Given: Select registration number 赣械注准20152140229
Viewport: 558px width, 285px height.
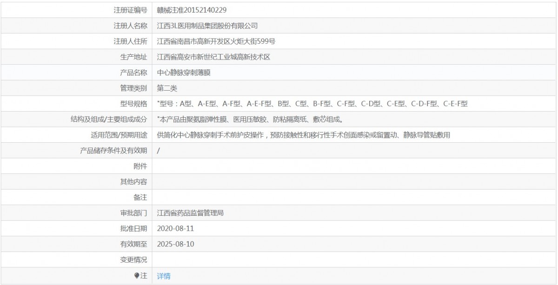Looking at the screenshot, I should click(x=192, y=10).
